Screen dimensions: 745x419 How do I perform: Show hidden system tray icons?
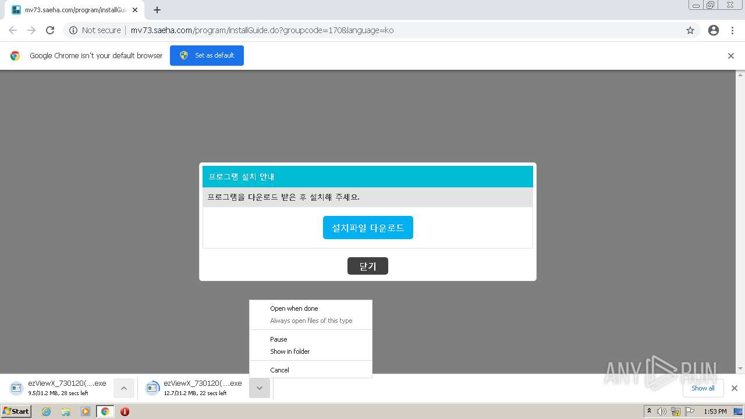tap(649, 411)
